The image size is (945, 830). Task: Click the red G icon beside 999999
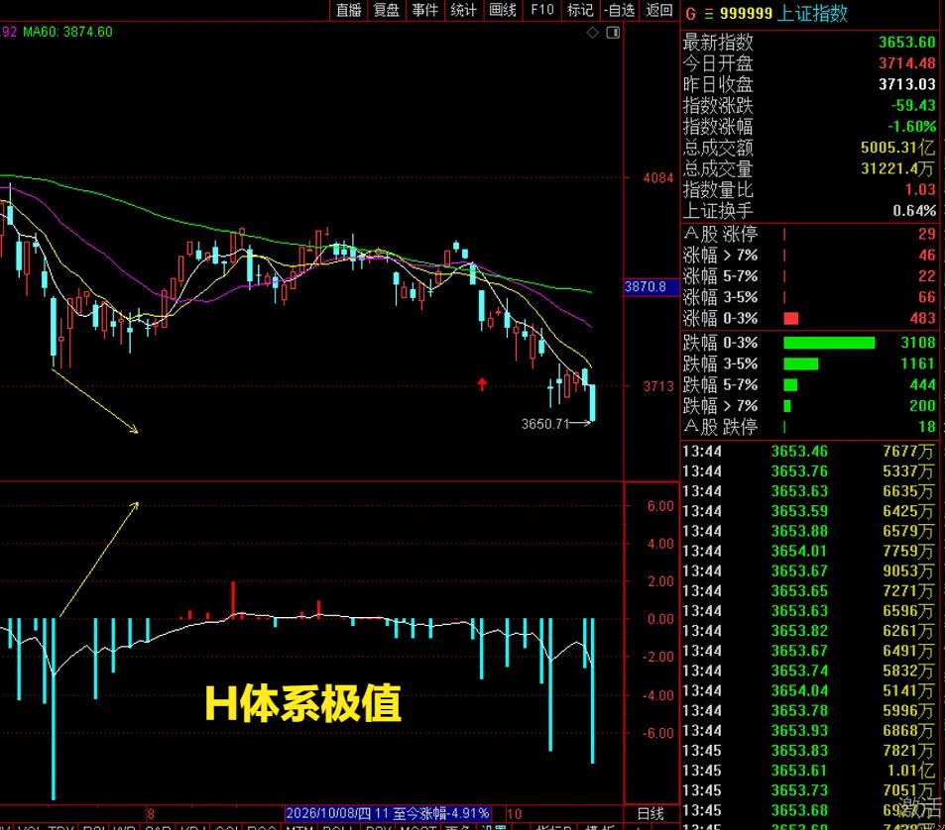(x=691, y=13)
